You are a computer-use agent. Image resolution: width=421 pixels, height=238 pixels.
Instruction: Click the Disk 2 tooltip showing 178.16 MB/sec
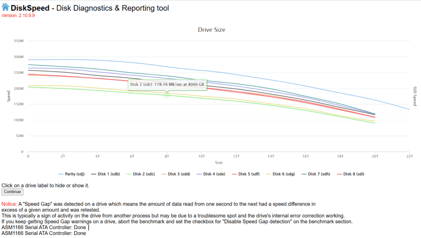(x=167, y=84)
